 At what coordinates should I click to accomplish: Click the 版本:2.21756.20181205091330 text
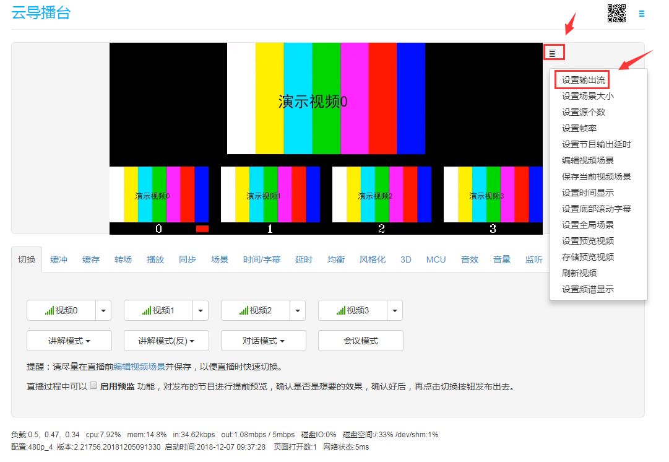pyautogui.click(x=109, y=447)
